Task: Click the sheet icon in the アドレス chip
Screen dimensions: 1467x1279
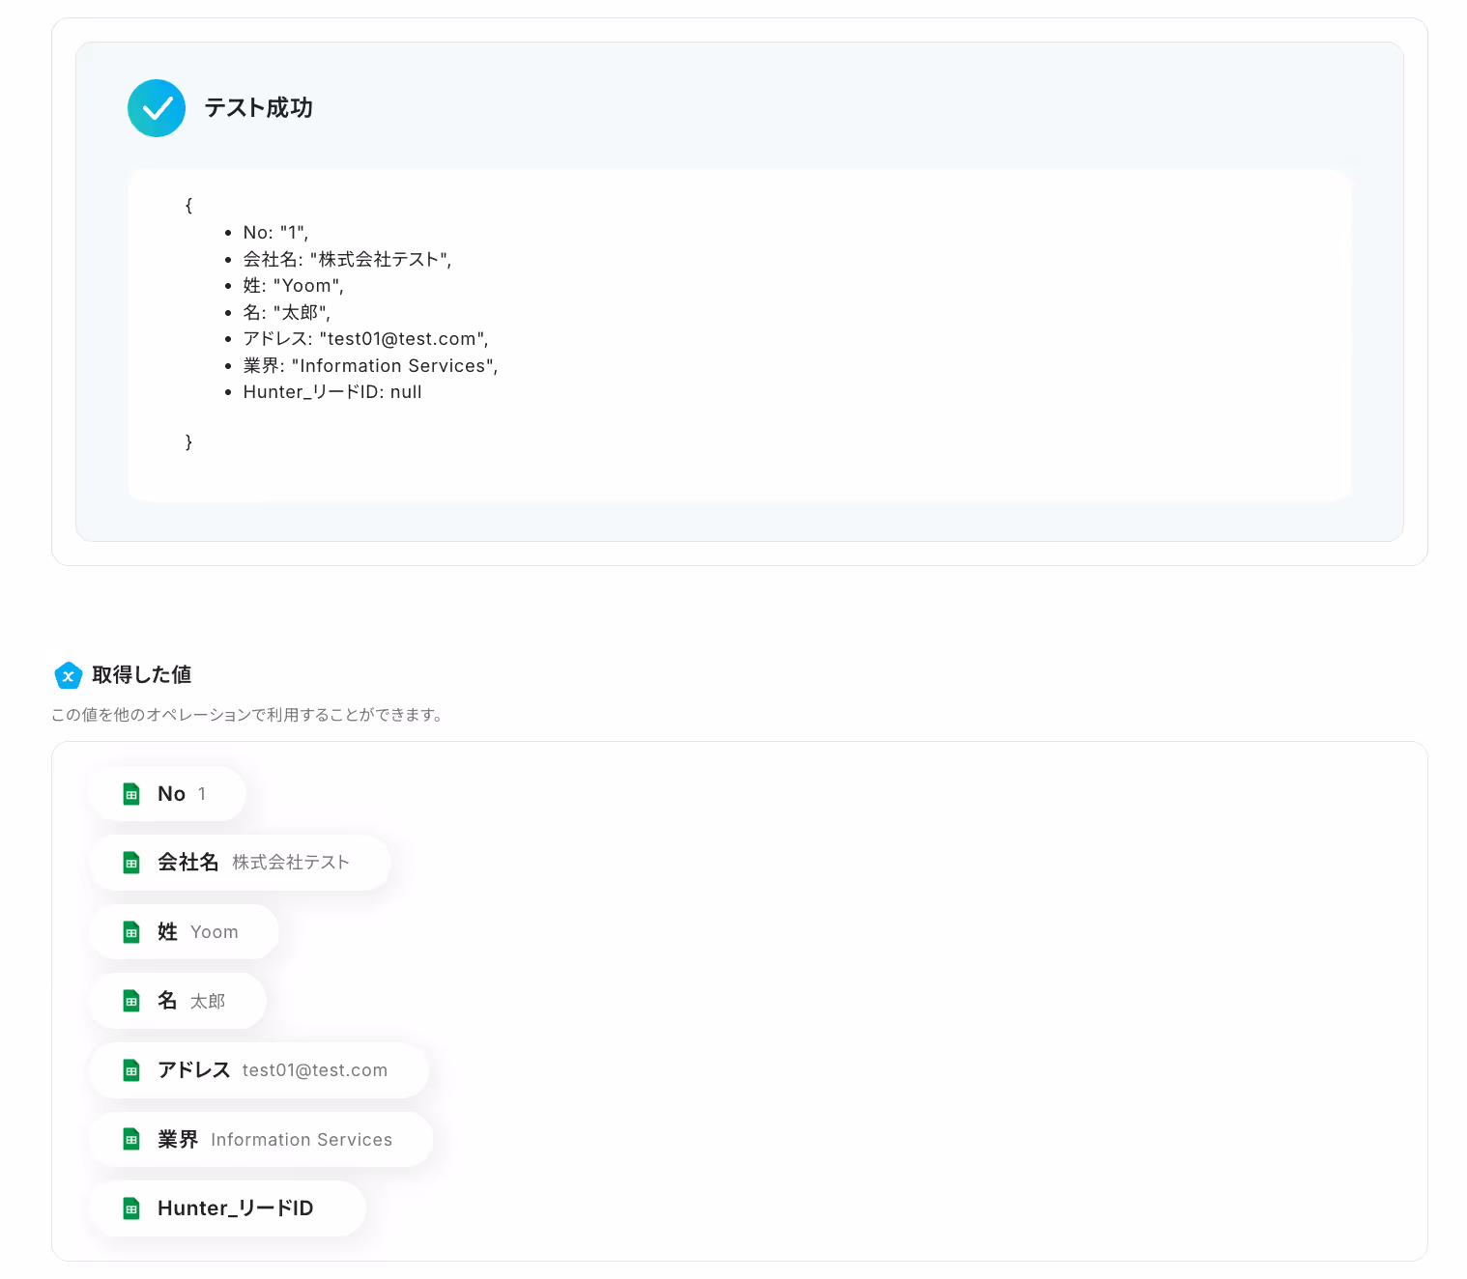Action: click(131, 1070)
